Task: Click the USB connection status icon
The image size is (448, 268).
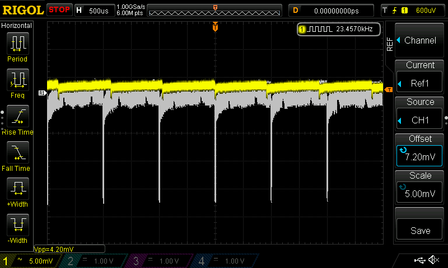Action: [x=419, y=260]
